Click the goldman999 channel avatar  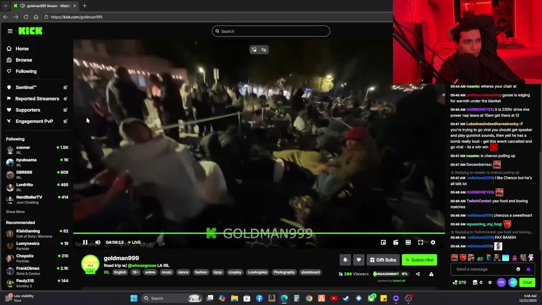[90, 264]
